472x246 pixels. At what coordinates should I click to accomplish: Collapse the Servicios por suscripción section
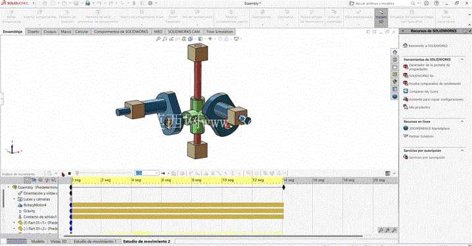click(x=462, y=150)
